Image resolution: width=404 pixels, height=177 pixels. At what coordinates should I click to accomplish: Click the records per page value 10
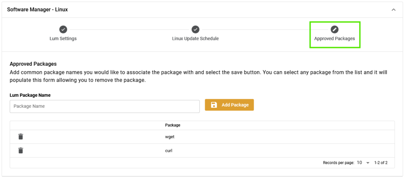tap(359, 162)
